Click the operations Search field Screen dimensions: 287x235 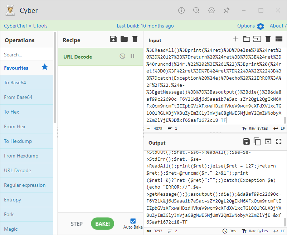pos(27,55)
